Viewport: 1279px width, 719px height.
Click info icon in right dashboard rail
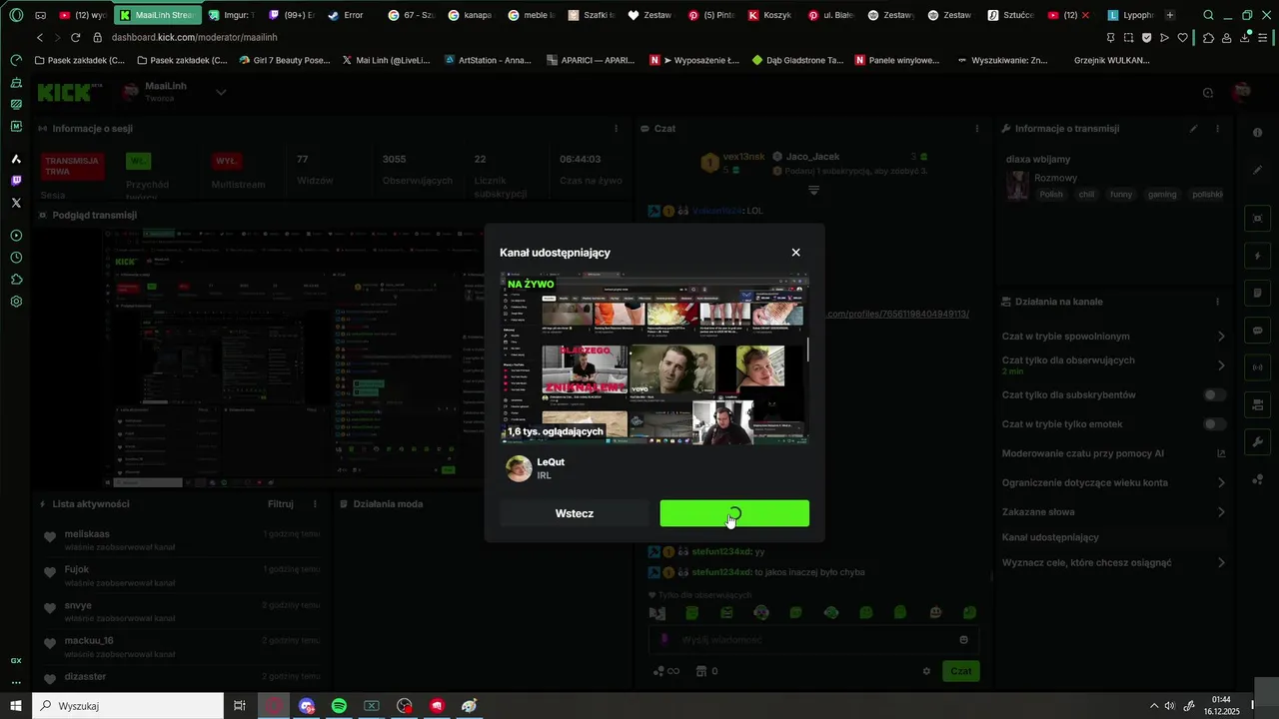(1257, 133)
